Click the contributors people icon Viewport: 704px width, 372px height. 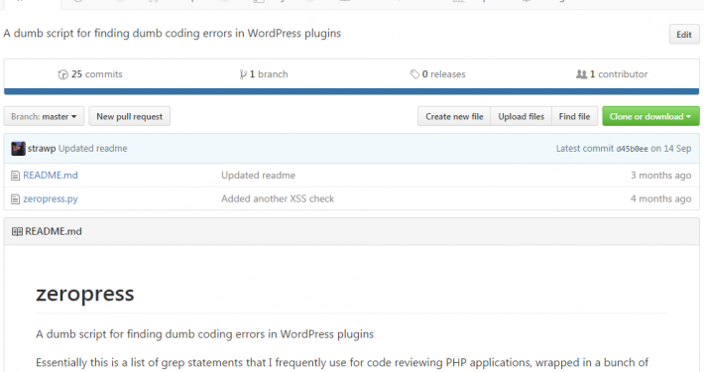pos(581,74)
